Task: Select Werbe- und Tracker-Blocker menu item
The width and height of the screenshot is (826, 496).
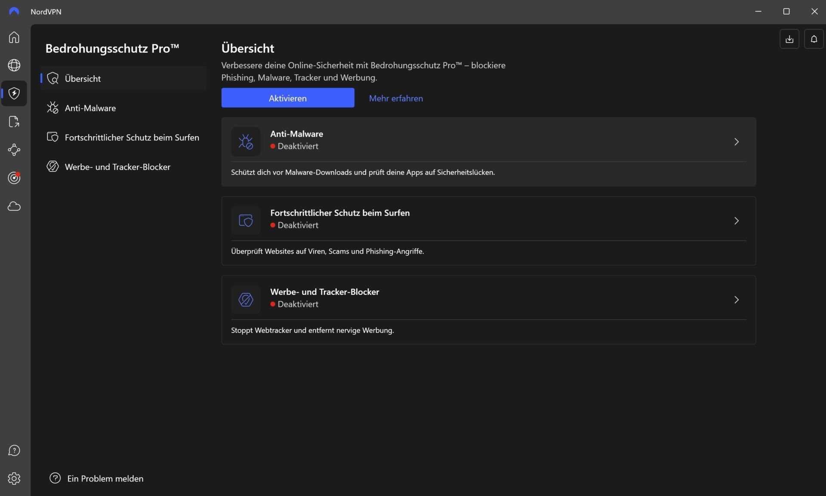Action: (123, 166)
